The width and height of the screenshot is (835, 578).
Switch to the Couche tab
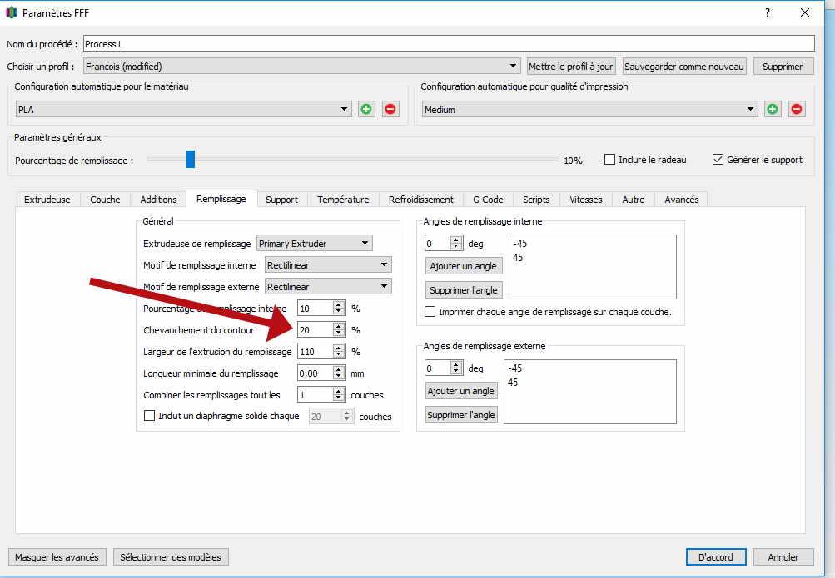tap(105, 200)
